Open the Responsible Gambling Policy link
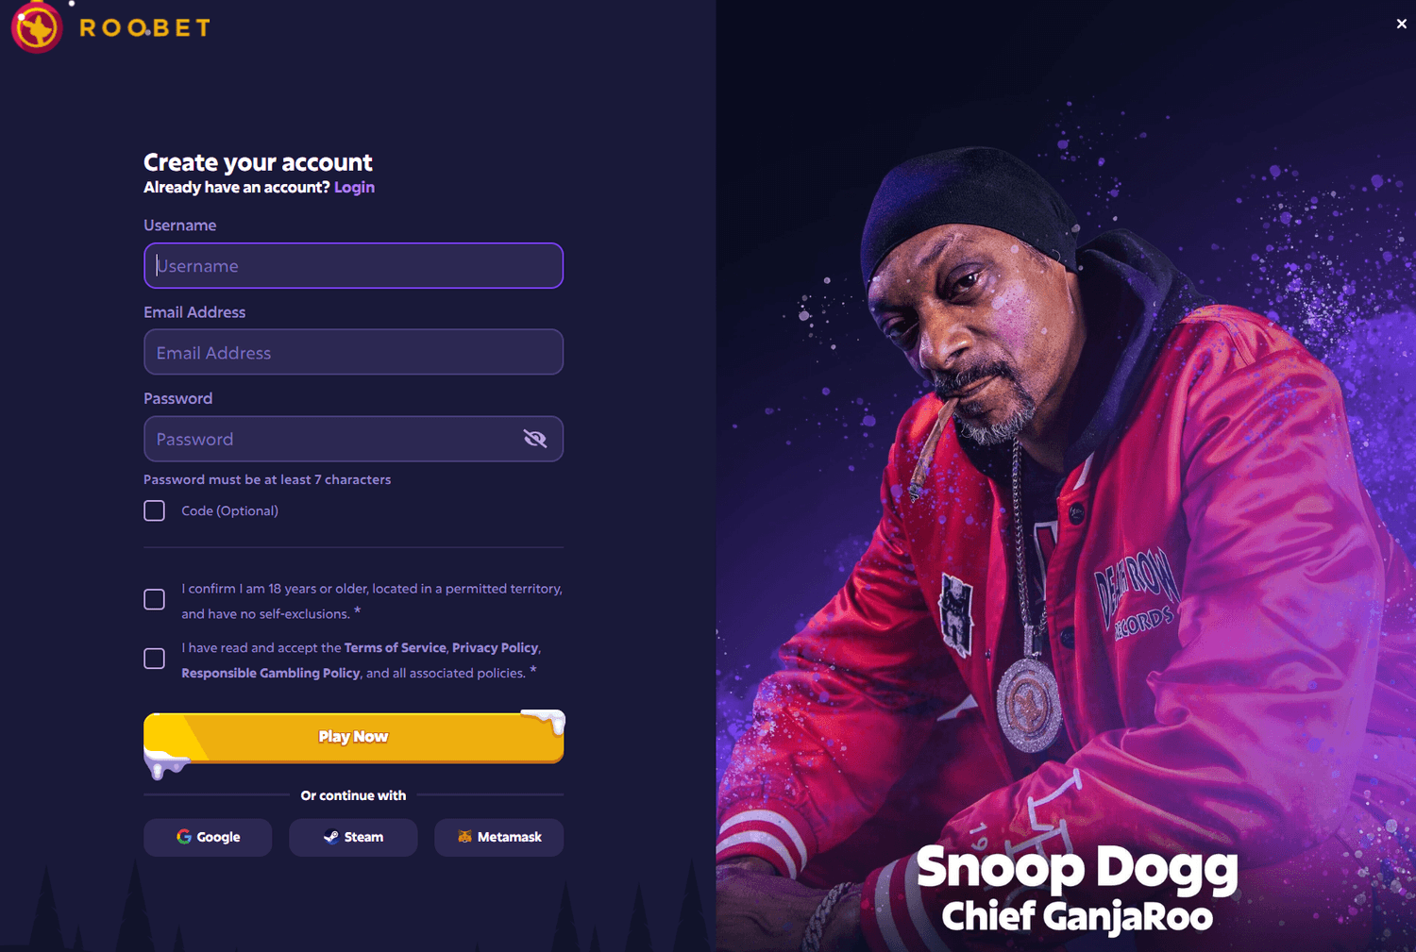This screenshot has height=952, width=1416. tap(271, 674)
